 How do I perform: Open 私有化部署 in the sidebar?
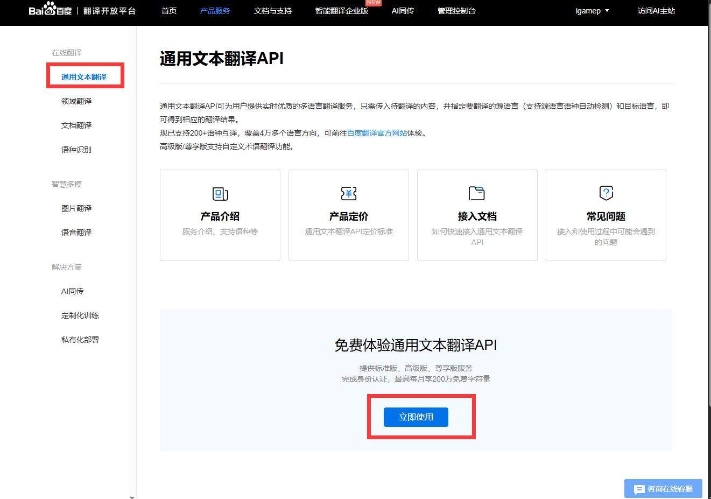(80, 340)
